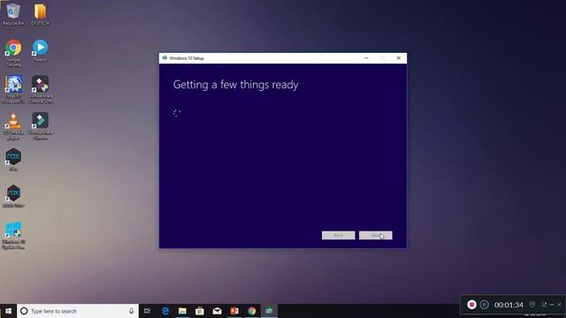Open Task View from the taskbar
This screenshot has height=318, width=566.
pos(148,311)
